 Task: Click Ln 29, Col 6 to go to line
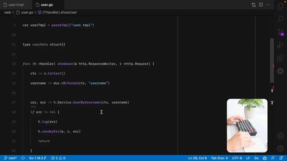(197, 158)
